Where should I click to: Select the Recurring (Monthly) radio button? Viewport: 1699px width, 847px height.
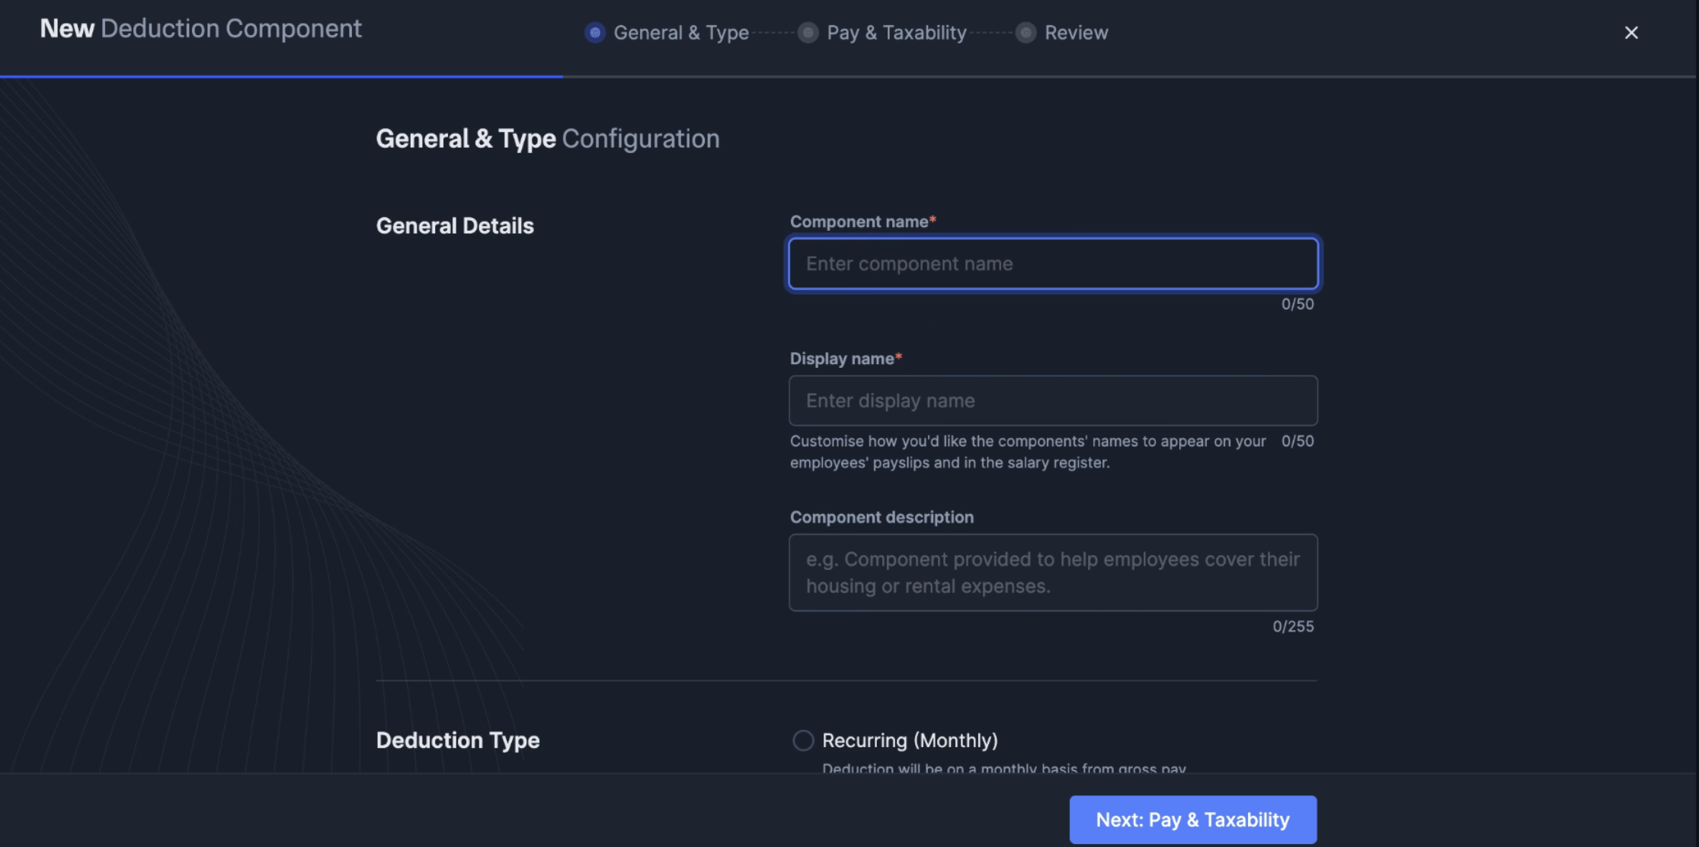[x=803, y=740]
